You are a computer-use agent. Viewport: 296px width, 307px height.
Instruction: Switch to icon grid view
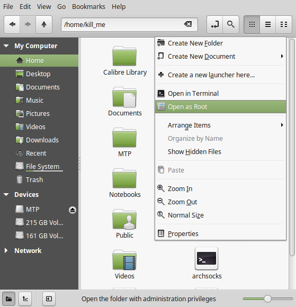point(252,25)
